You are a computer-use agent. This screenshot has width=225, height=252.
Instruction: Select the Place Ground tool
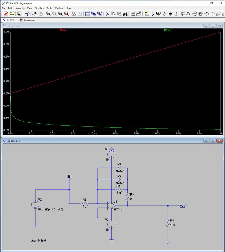point(152,14)
